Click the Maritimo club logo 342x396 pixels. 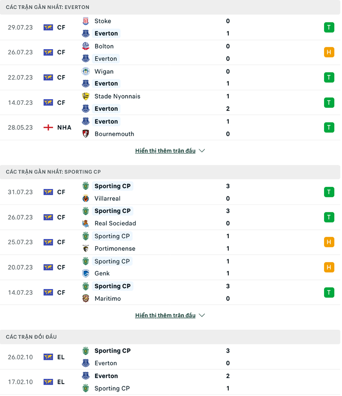(x=86, y=298)
